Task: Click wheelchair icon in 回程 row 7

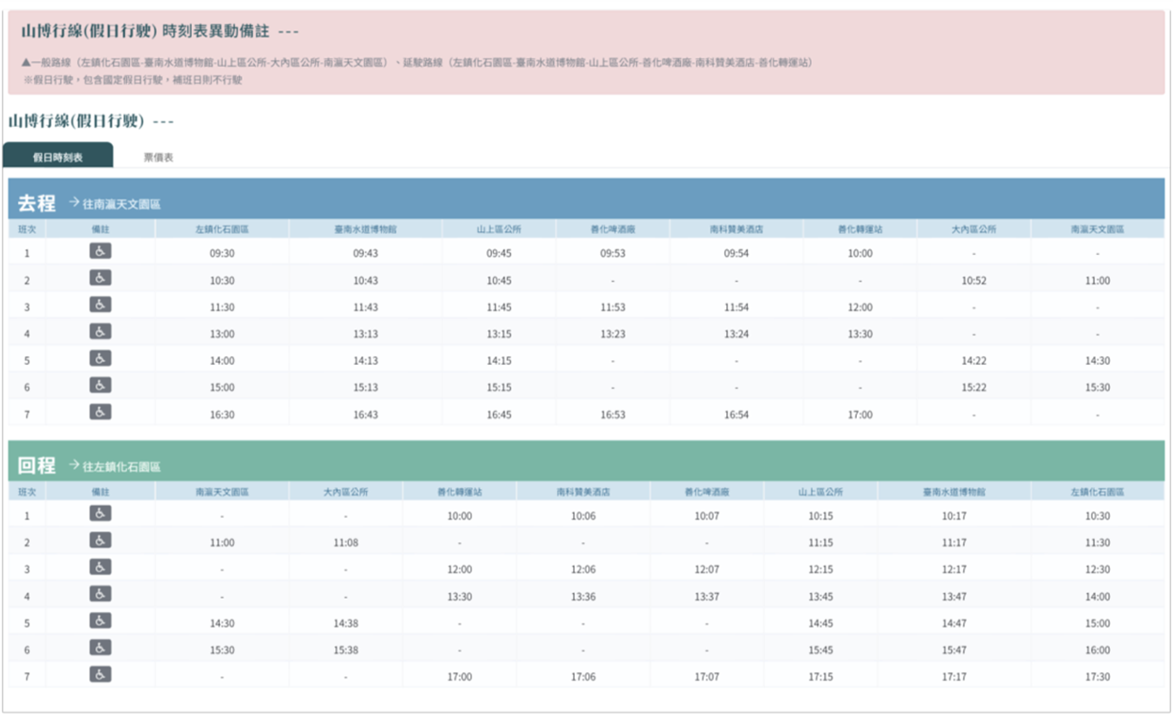Action: tap(101, 674)
